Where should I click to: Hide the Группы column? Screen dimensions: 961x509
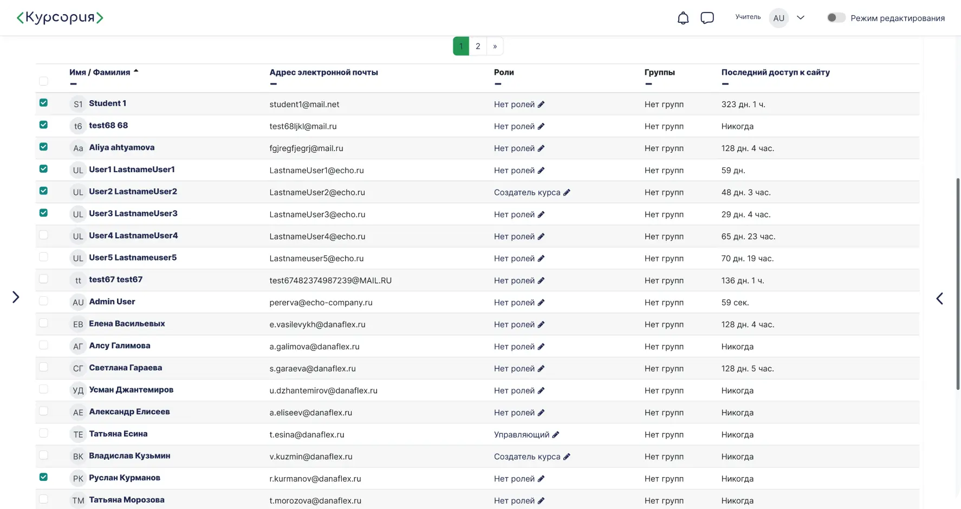coord(648,84)
